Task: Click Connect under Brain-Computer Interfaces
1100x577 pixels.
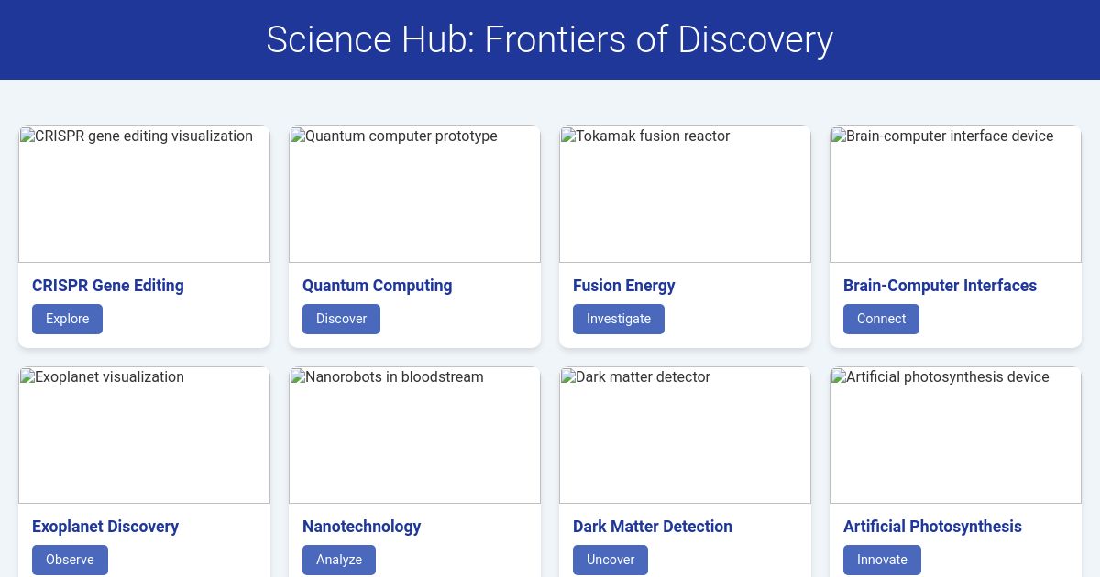Action: point(881,319)
